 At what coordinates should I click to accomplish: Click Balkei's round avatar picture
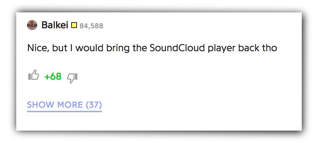click(x=32, y=25)
